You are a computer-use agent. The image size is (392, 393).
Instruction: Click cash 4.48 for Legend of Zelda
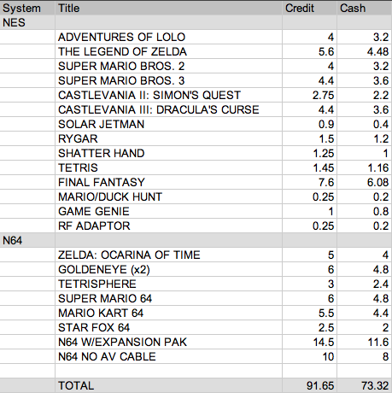[365, 51]
